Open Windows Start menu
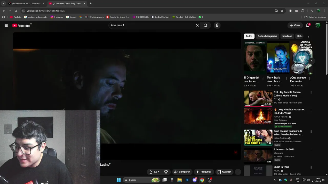 click(119, 180)
